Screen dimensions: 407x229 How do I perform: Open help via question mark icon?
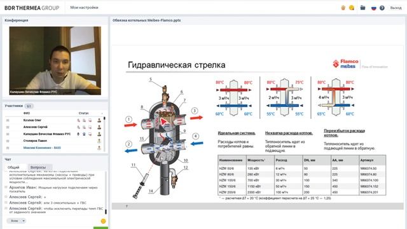[382, 8]
